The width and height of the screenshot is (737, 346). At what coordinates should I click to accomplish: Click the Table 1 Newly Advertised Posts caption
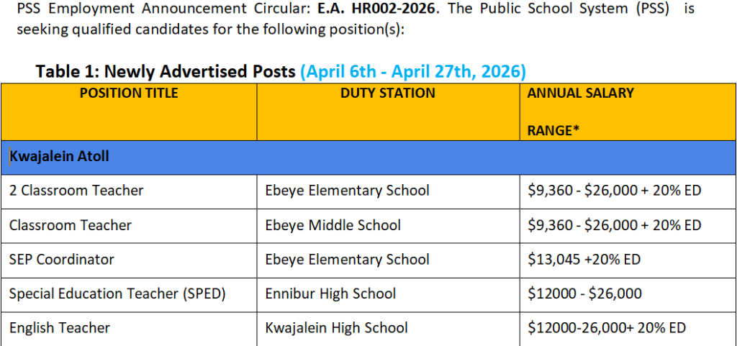pos(166,71)
